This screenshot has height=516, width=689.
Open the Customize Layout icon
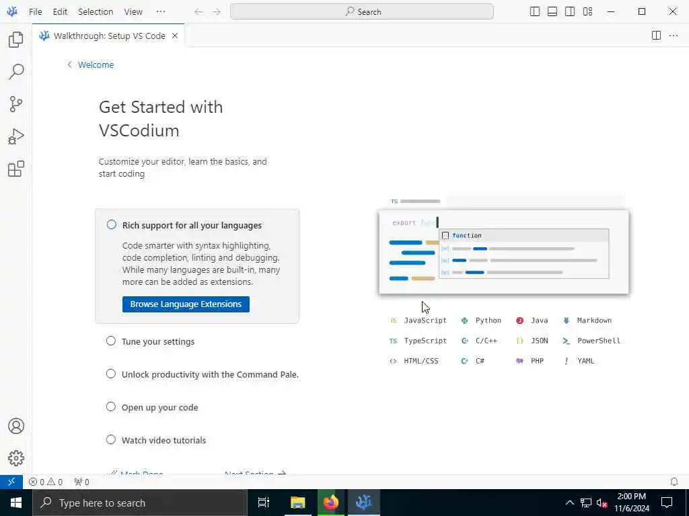coord(587,12)
